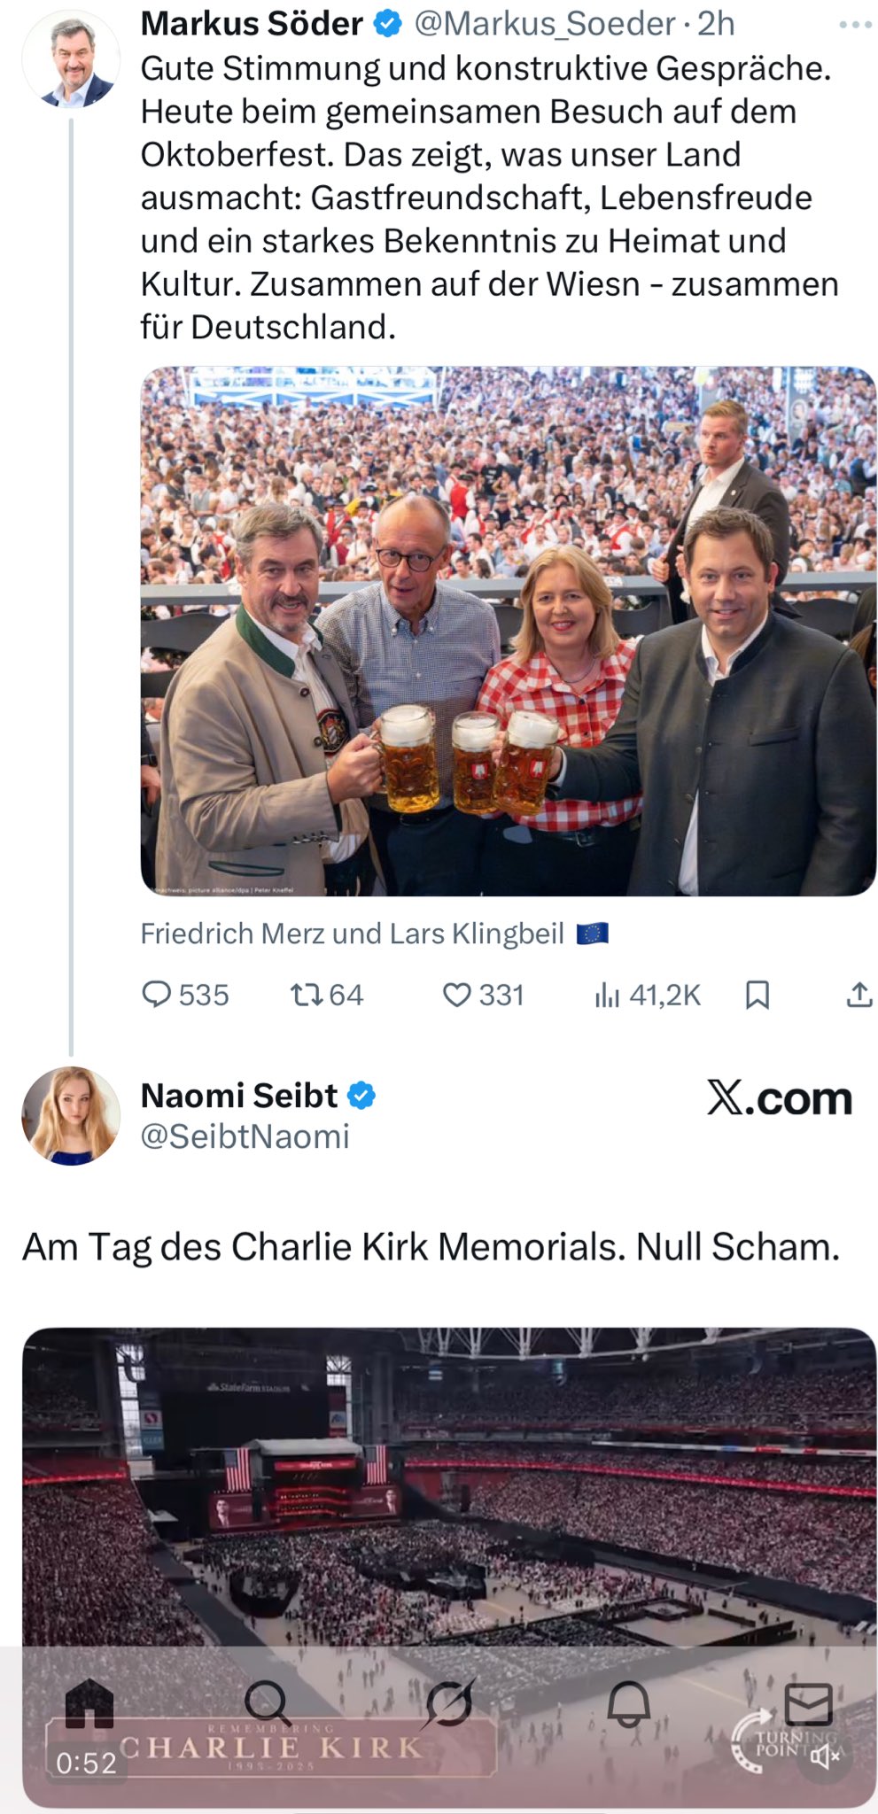Open the three-dot more options menu
878x1814 pixels.
855,25
